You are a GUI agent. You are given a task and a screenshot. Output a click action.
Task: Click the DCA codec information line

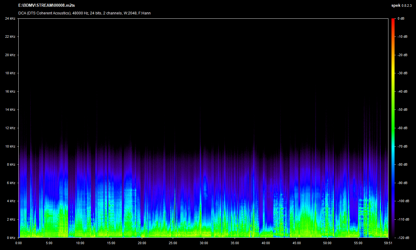tap(84, 13)
